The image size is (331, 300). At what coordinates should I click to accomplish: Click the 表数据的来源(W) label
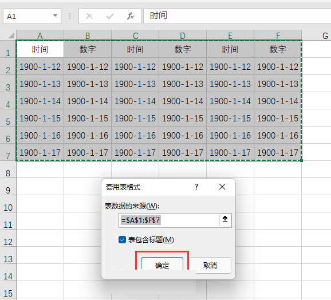(x=132, y=206)
